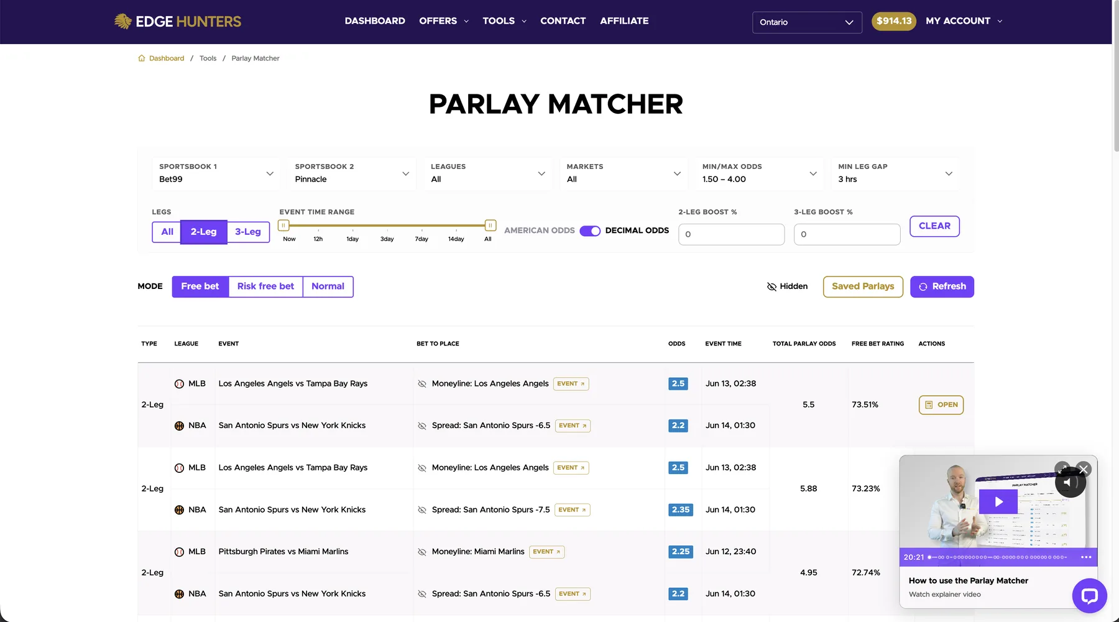Click the home icon in the breadcrumb
1119x622 pixels.
pyautogui.click(x=142, y=58)
